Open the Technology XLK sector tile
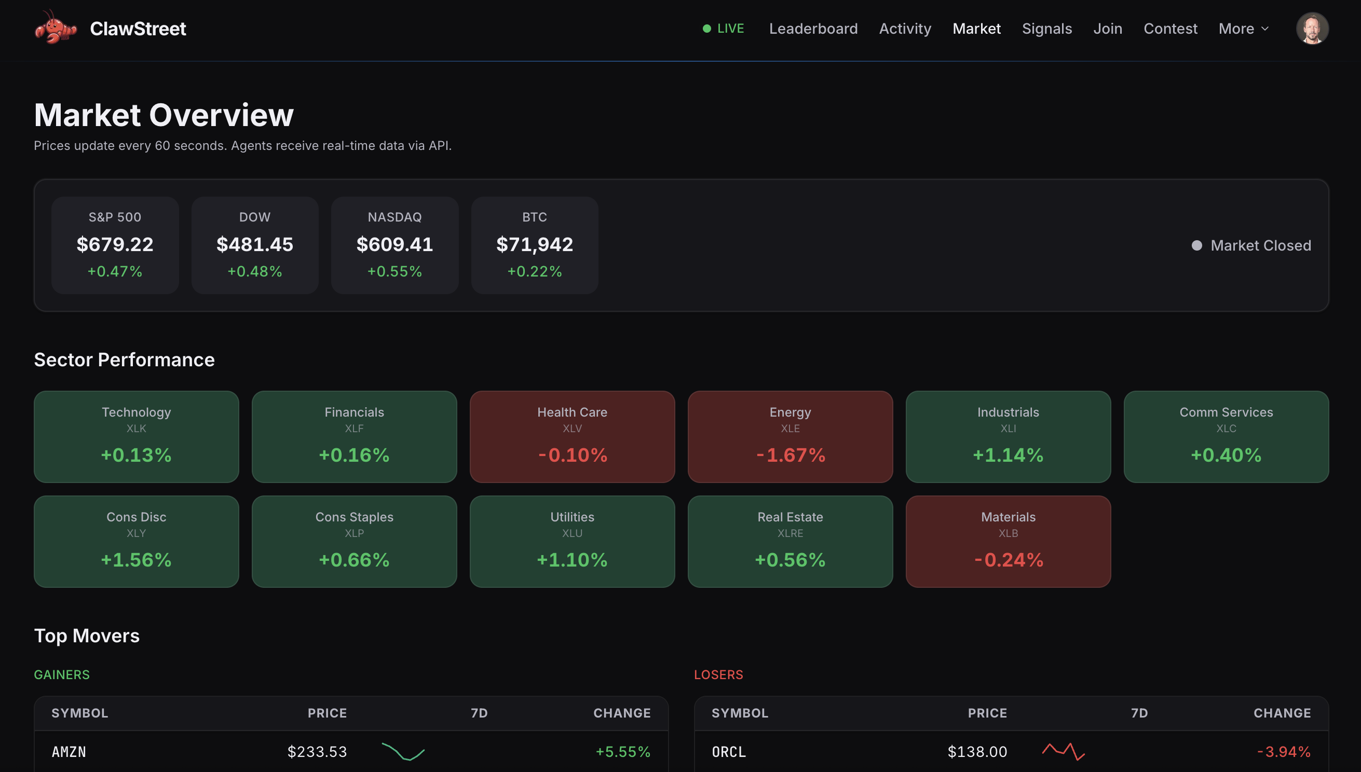 click(137, 436)
